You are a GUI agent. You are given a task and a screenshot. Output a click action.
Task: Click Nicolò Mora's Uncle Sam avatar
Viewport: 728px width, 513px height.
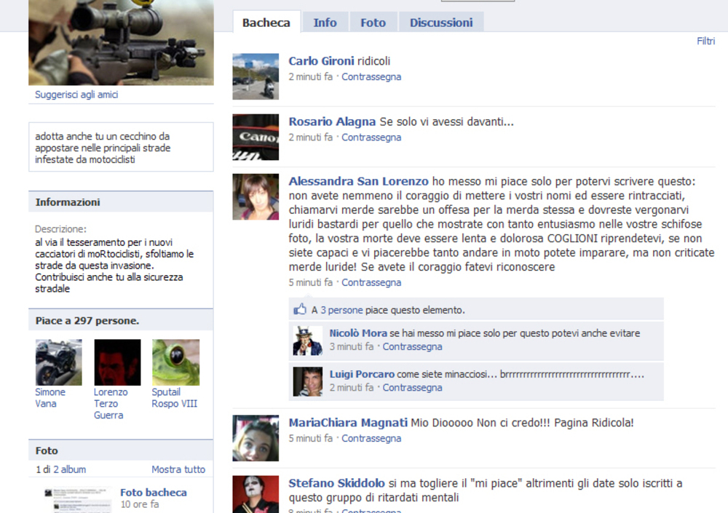click(307, 341)
